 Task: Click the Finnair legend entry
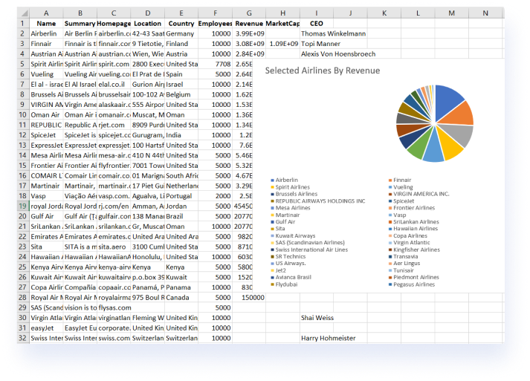(x=400, y=180)
